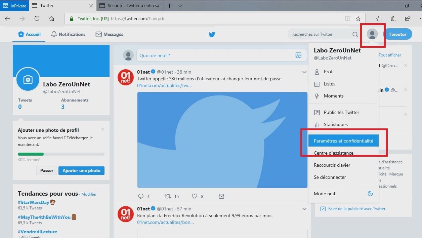Upload profile photo via camera icon
The width and height of the screenshot is (422, 238).
pos(28,80)
